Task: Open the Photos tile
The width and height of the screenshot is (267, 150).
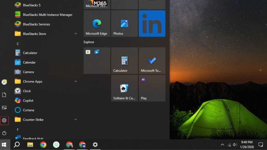Action: (124, 23)
